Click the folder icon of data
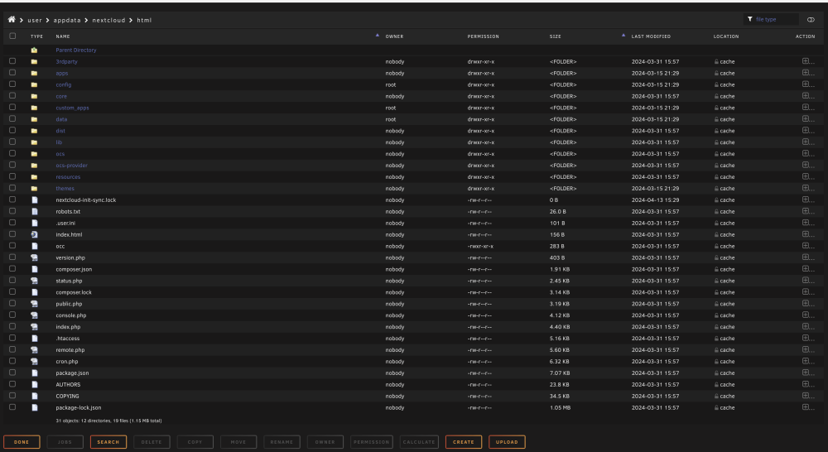Image resolution: width=828 pixels, height=452 pixels. point(34,119)
